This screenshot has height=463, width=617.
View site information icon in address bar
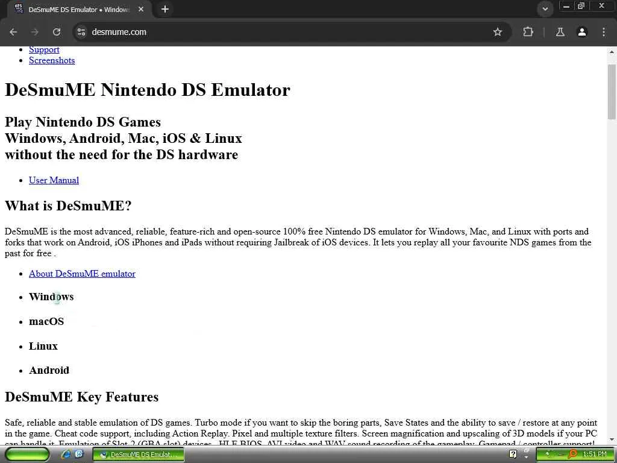[81, 32]
